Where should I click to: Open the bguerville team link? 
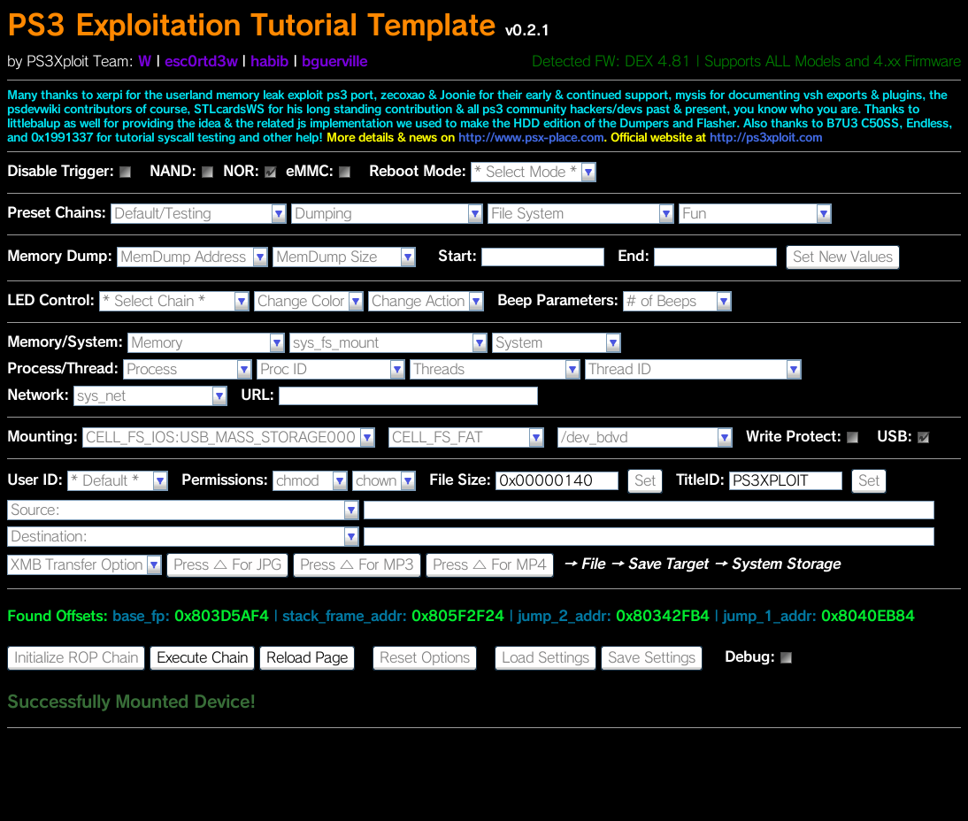pos(334,62)
